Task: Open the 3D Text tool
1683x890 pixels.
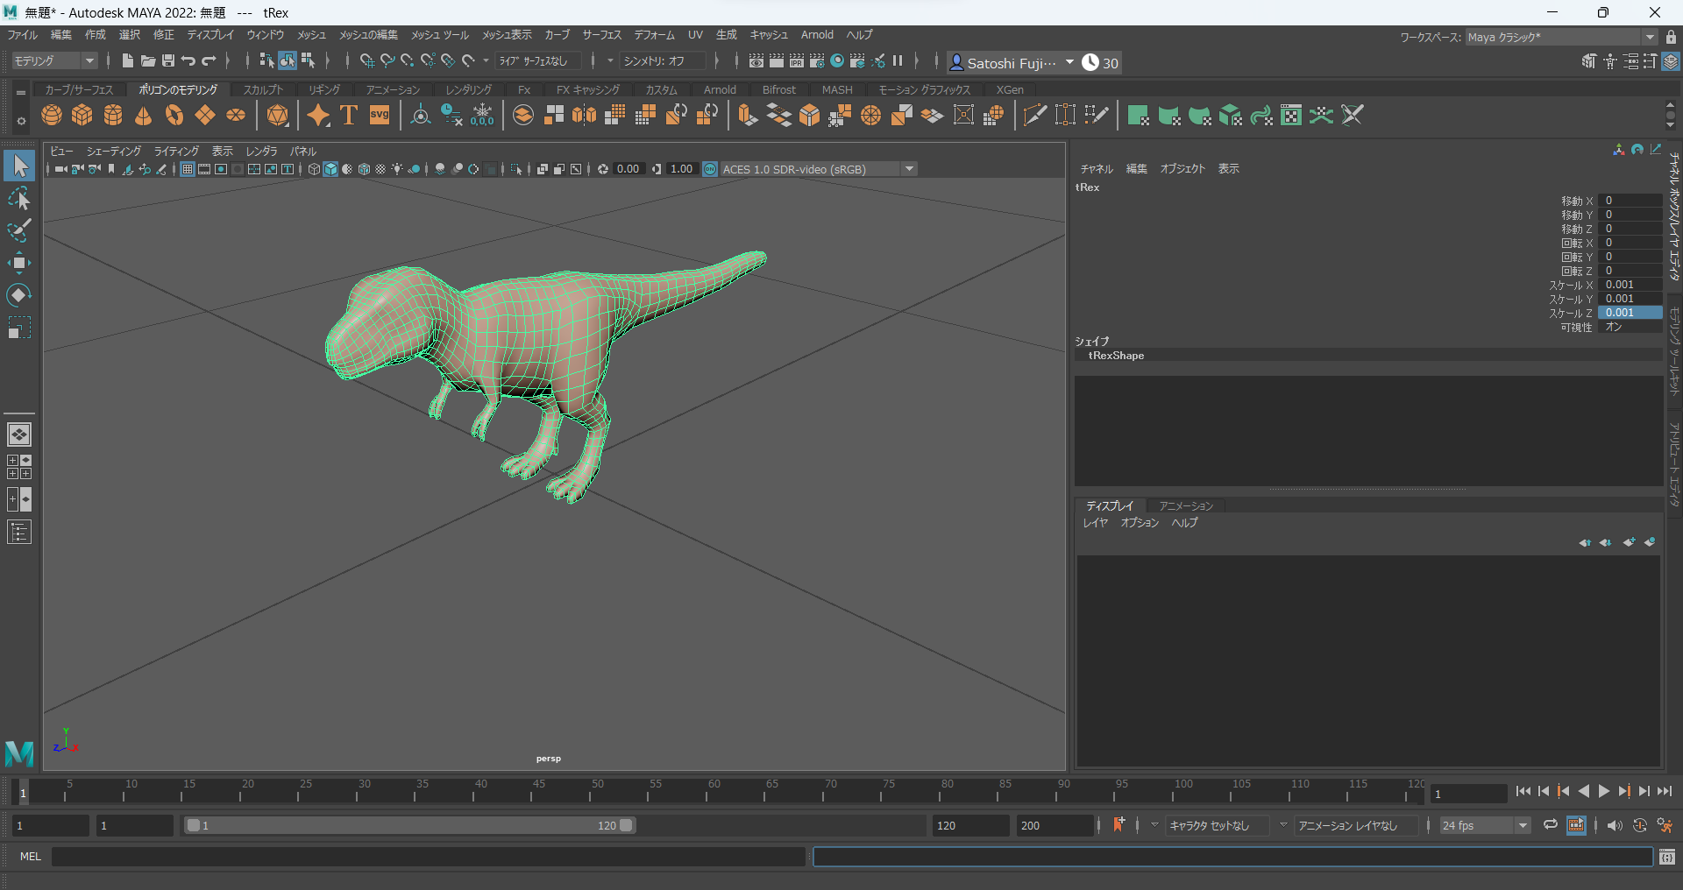Action: pos(348,115)
